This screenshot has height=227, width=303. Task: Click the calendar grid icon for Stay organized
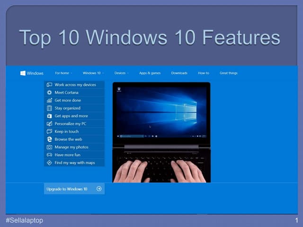49,108
